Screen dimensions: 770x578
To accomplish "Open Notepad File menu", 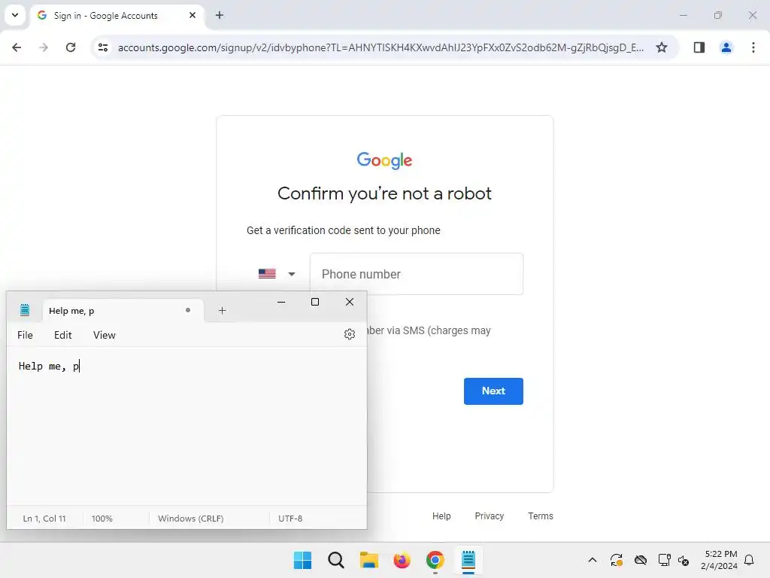I will pos(25,335).
